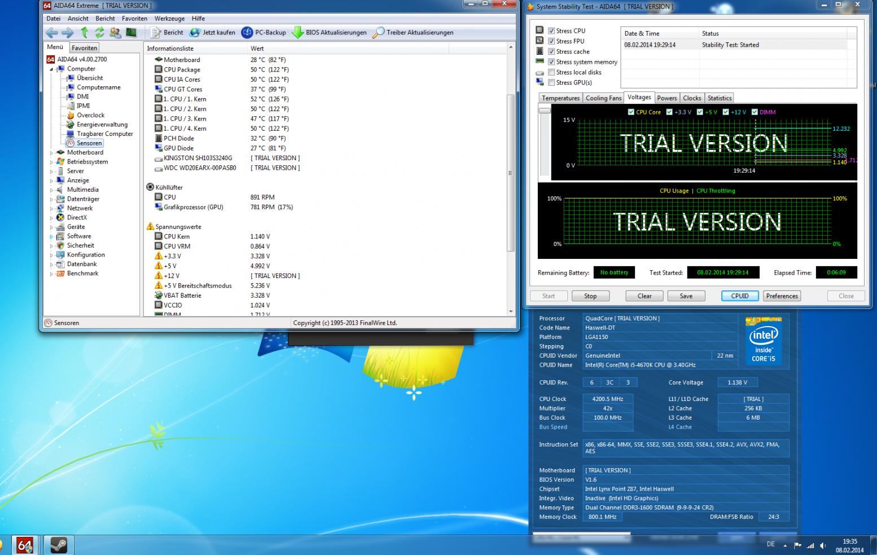Open the Hilfe menu
Screen dimensions: 877x555
[x=198, y=19]
